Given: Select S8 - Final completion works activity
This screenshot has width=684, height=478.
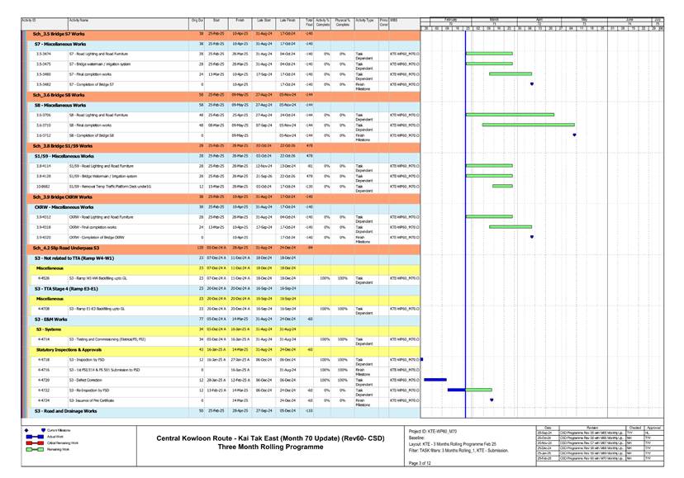Looking at the screenshot, I should tap(97, 125).
